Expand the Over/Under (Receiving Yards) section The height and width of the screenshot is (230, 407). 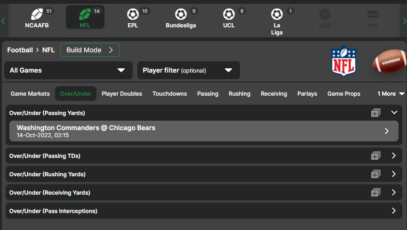coord(394,193)
